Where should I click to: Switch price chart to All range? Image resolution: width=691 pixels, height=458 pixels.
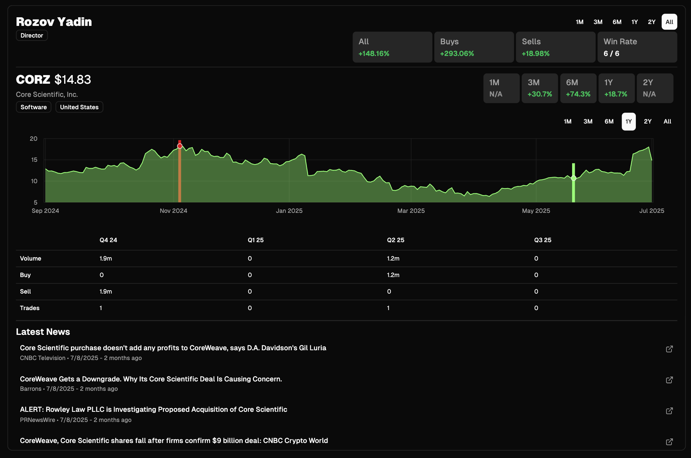coord(667,121)
